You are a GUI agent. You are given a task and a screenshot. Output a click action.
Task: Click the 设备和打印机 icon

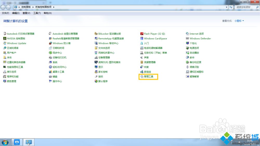coord(50,57)
